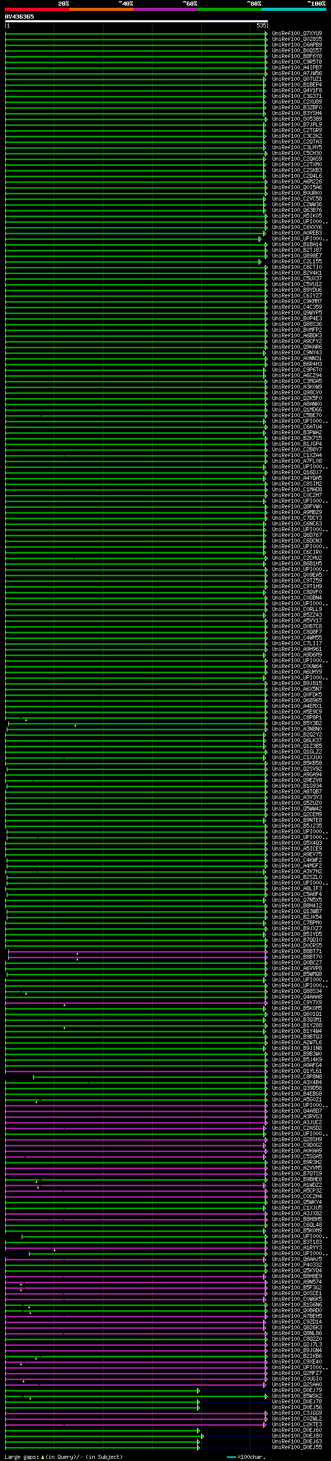Select the label UniRef100_C2L155

297,261
